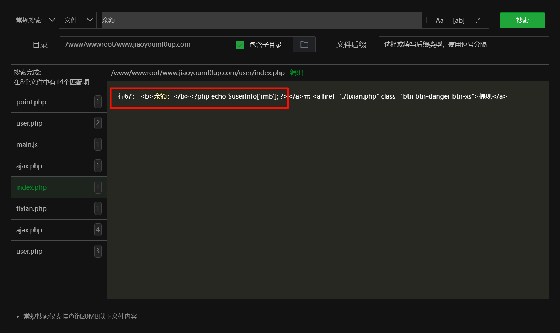Enable regular expression .* search icon
The image size is (560, 333).
478,21
